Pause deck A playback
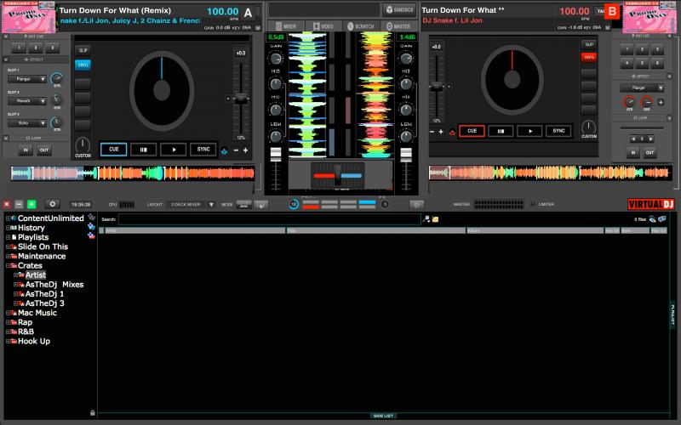This screenshot has width=681, height=425. (143, 150)
